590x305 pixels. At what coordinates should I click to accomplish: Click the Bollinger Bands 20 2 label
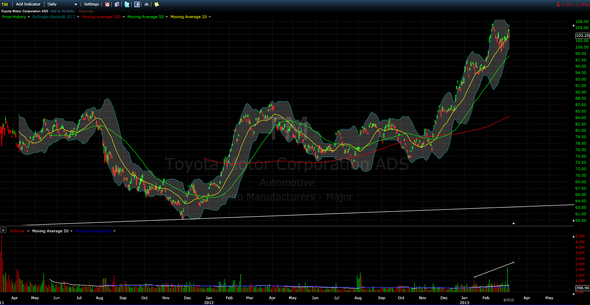tap(54, 17)
